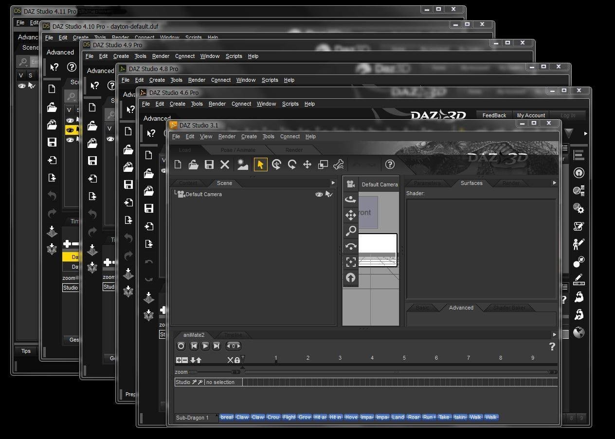Select the Translate four-arrow tool in 3.1 toolbar
Viewport: 615px width, 439px height.
307,165
